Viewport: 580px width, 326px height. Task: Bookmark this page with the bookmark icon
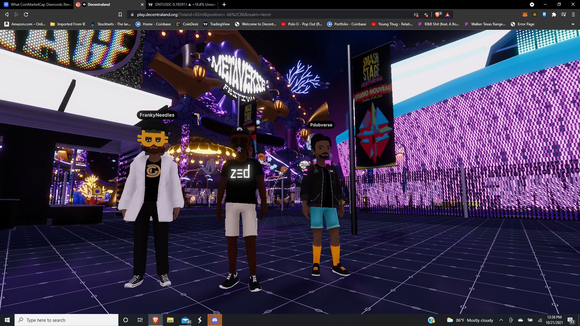pyautogui.click(x=120, y=14)
